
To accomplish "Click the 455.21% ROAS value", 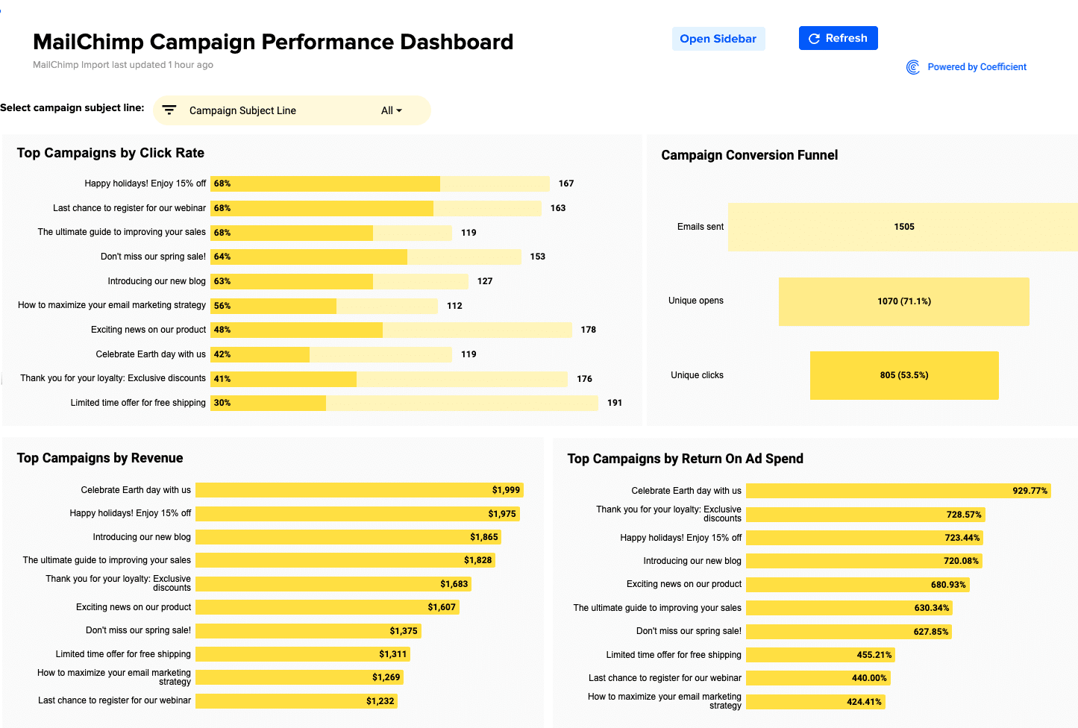I will 874,655.
